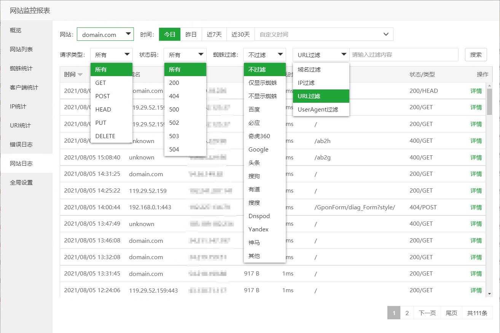
Task: Pick 其他 in the spider filter list
Action: tap(265, 256)
